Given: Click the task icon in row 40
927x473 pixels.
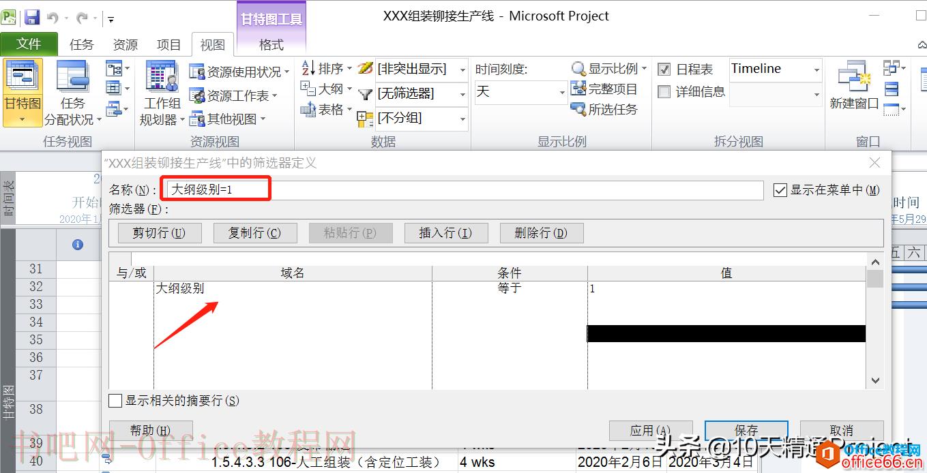Looking at the screenshot, I should click(x=107, y=461).
